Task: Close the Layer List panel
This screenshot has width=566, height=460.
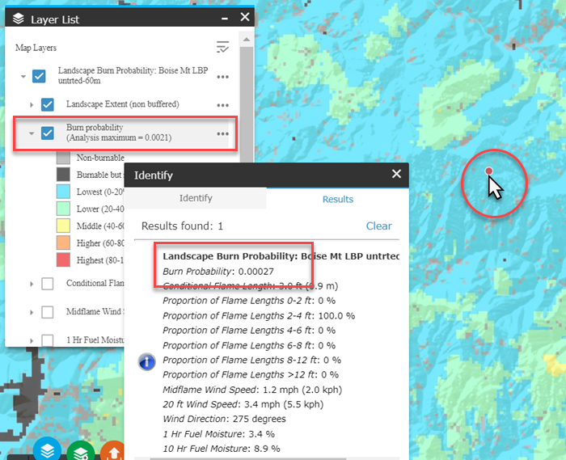Action: tap(245, 17)
